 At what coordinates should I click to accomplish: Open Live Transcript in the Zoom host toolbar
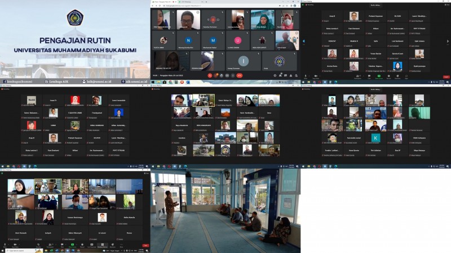[92, 245]
